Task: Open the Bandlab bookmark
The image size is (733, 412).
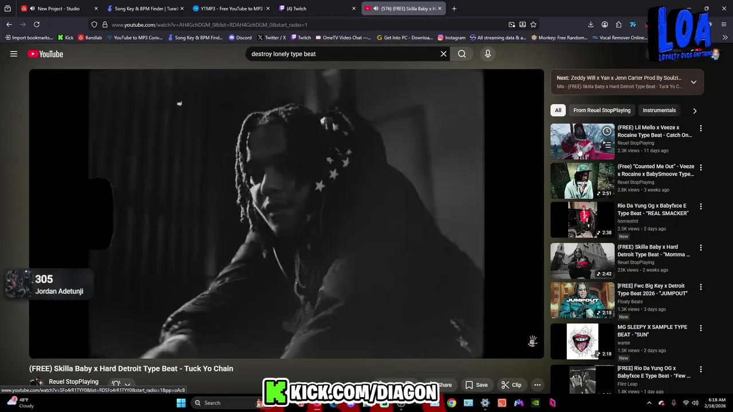Action: coord(90,38)
